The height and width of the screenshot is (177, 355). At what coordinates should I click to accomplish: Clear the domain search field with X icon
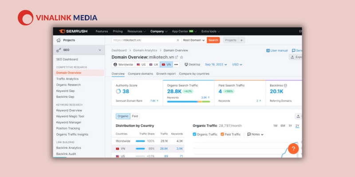(x=178, y=40)
